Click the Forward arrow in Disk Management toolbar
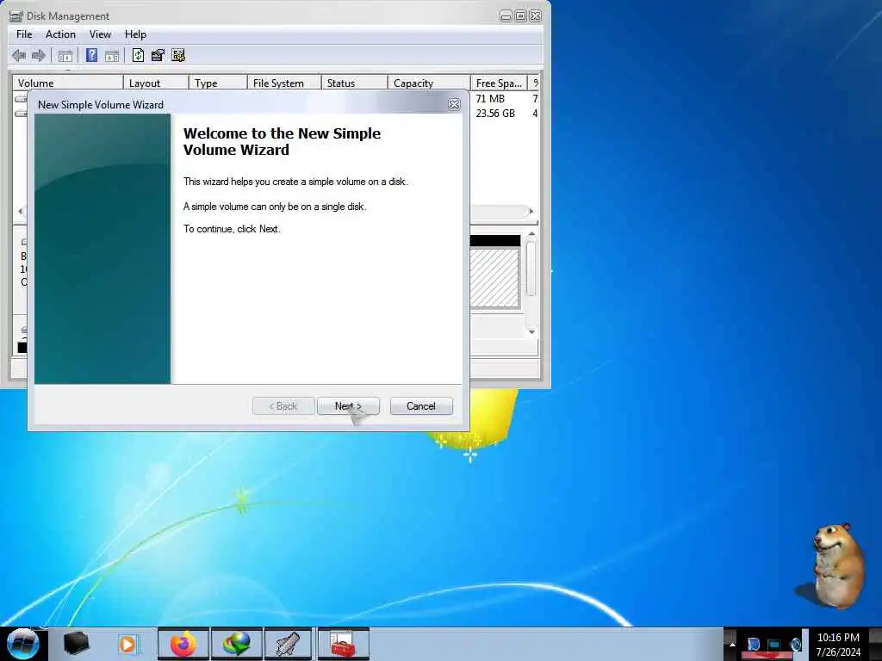882x661 pixels. click(x=38, y=55)
